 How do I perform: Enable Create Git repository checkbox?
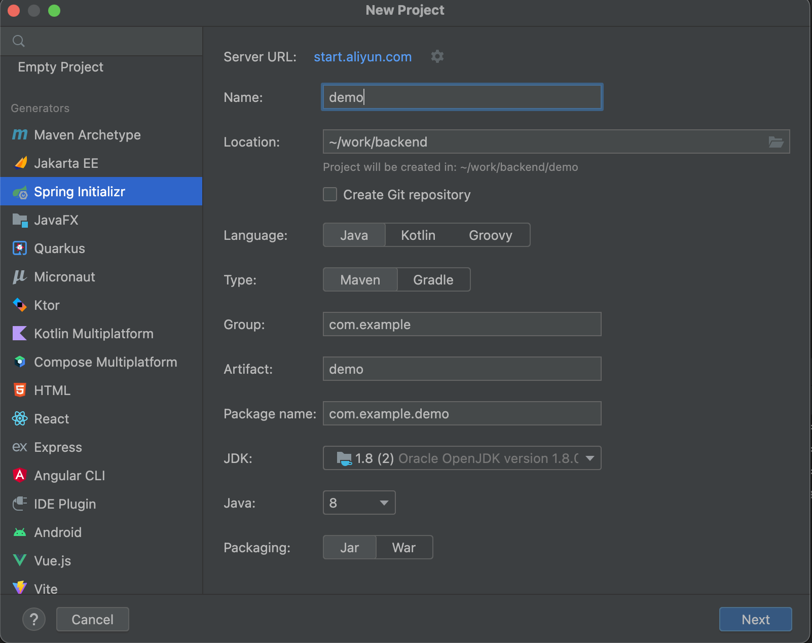(330, 194)
